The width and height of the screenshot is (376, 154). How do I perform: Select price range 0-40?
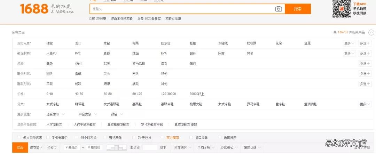[50, 94]
